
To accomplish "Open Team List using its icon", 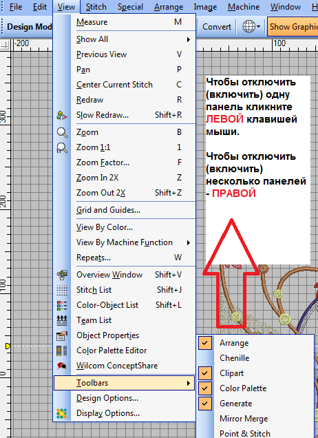I will coord(62,320).
